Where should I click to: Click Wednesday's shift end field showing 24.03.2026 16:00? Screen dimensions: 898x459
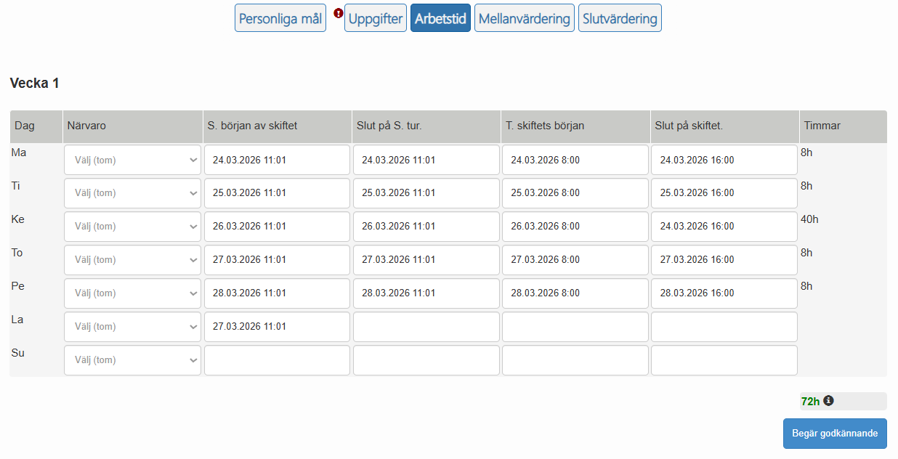(x=723, y=226)
